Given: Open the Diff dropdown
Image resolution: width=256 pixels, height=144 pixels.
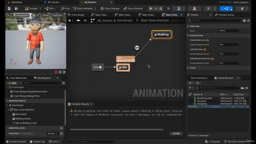Looking at the screenshot, I should click(50, 8).
